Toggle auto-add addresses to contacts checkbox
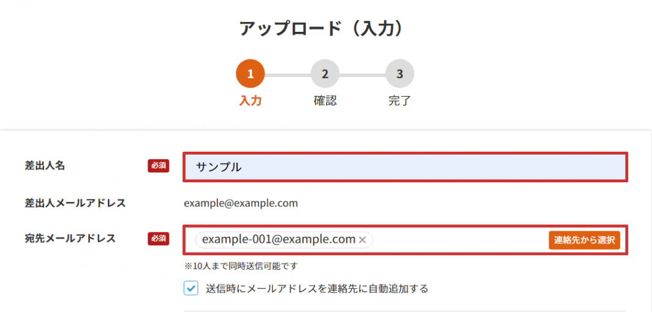The height and width of the screenshot is (312, 652). [x=192, y=288]
